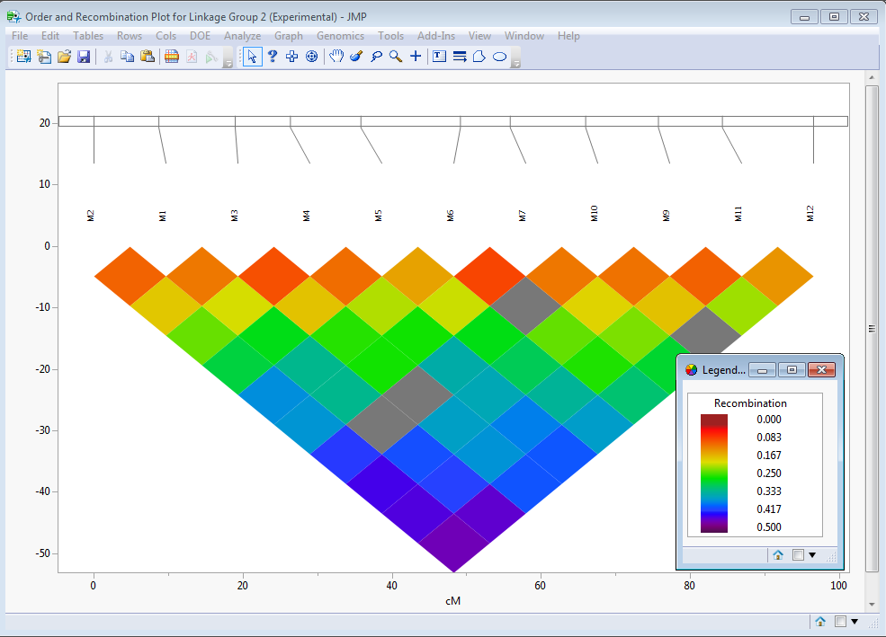Click the cM axis label

pos(452,601)
